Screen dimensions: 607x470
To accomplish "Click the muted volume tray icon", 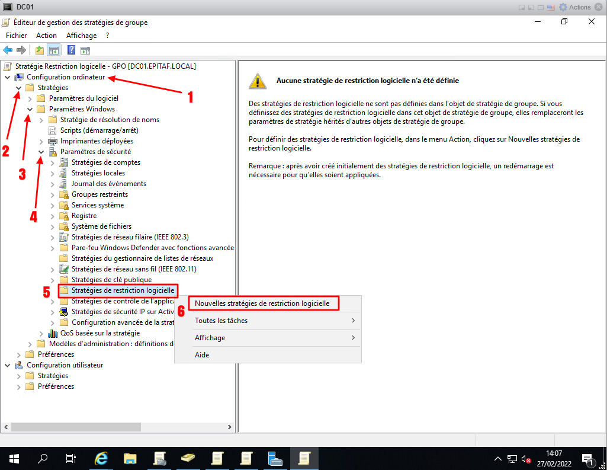I will [x=525, y=459].
